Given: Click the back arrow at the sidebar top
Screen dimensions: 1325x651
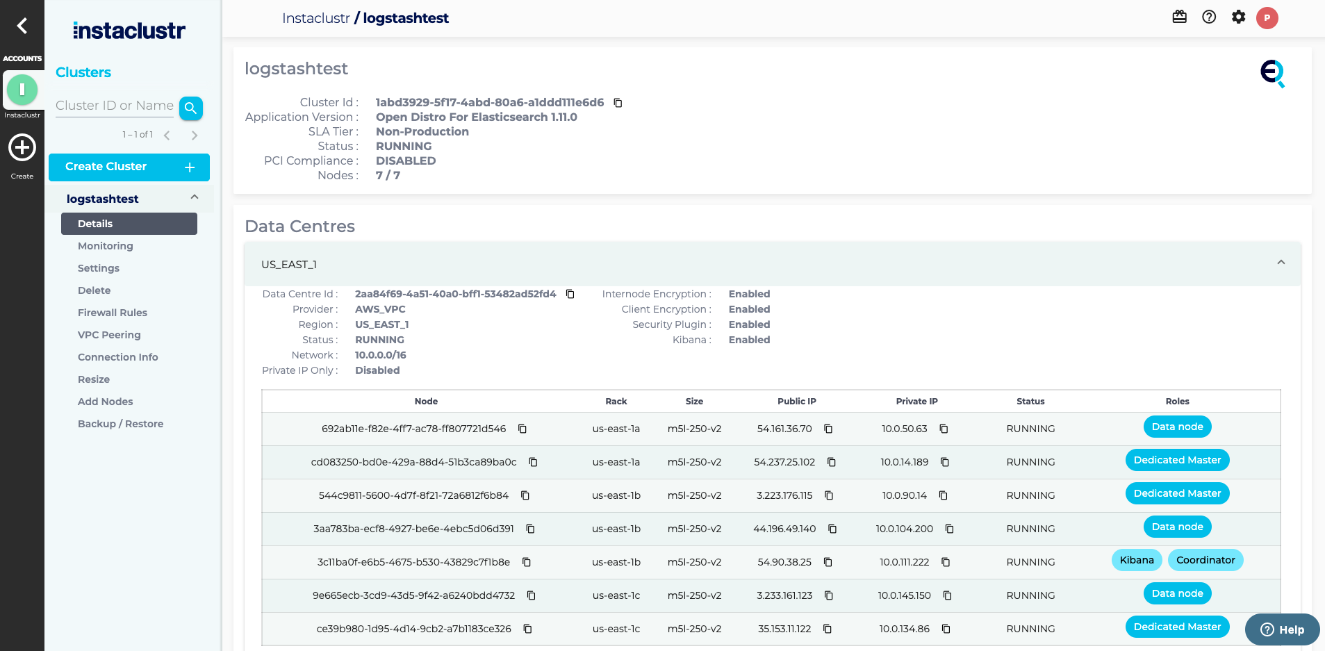Looking at the screenshot, I should tap(22, 25).
